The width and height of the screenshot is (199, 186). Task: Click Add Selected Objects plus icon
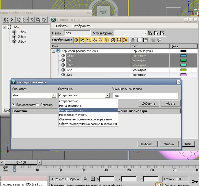pyautogui.click(x=19, y=19)
